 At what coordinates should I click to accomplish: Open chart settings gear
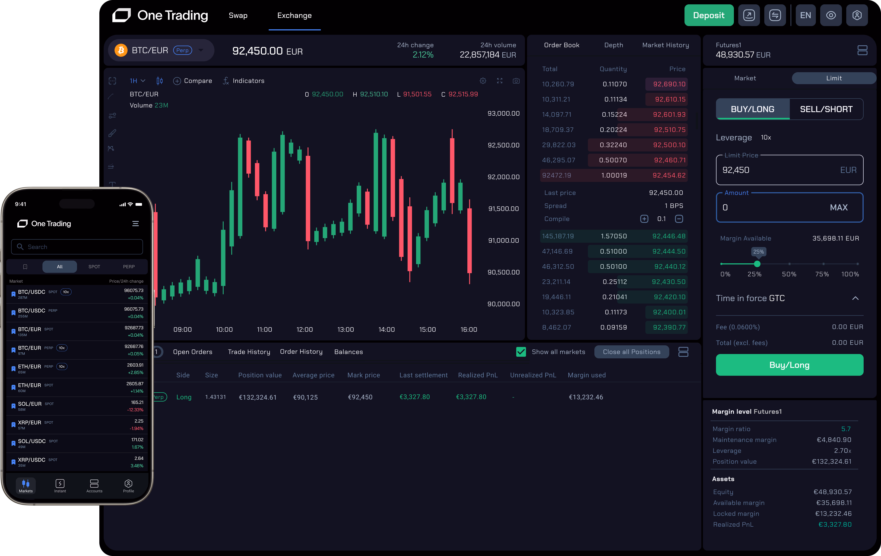pos(483,81)
